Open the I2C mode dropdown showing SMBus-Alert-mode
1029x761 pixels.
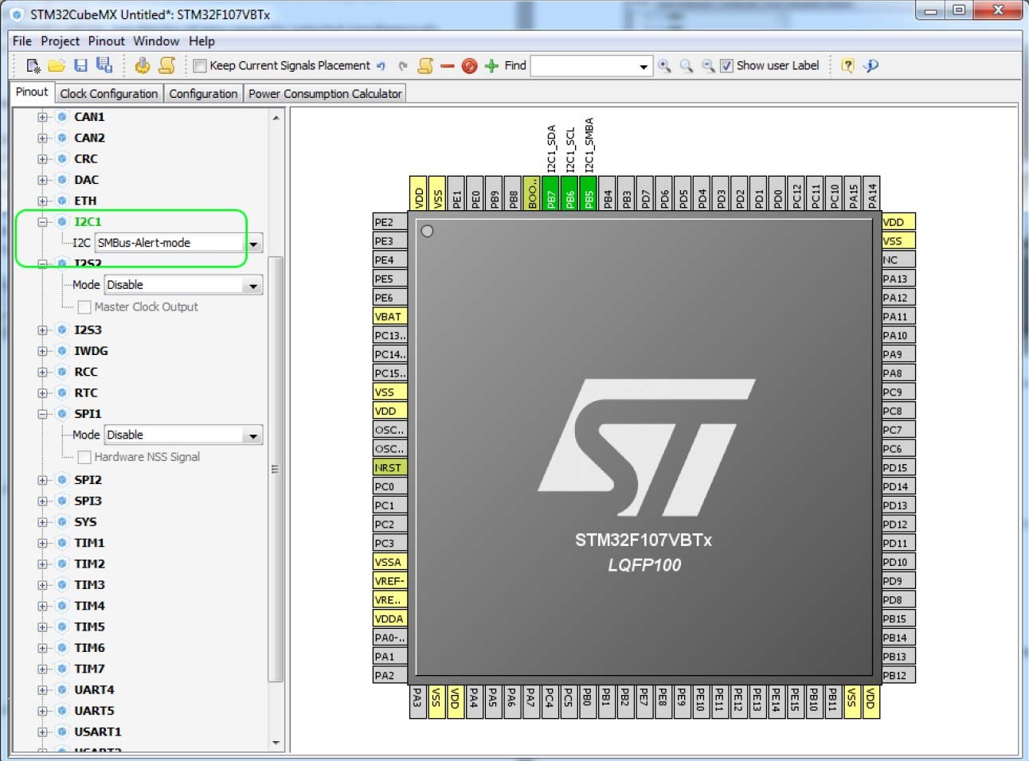click(253, 244)
